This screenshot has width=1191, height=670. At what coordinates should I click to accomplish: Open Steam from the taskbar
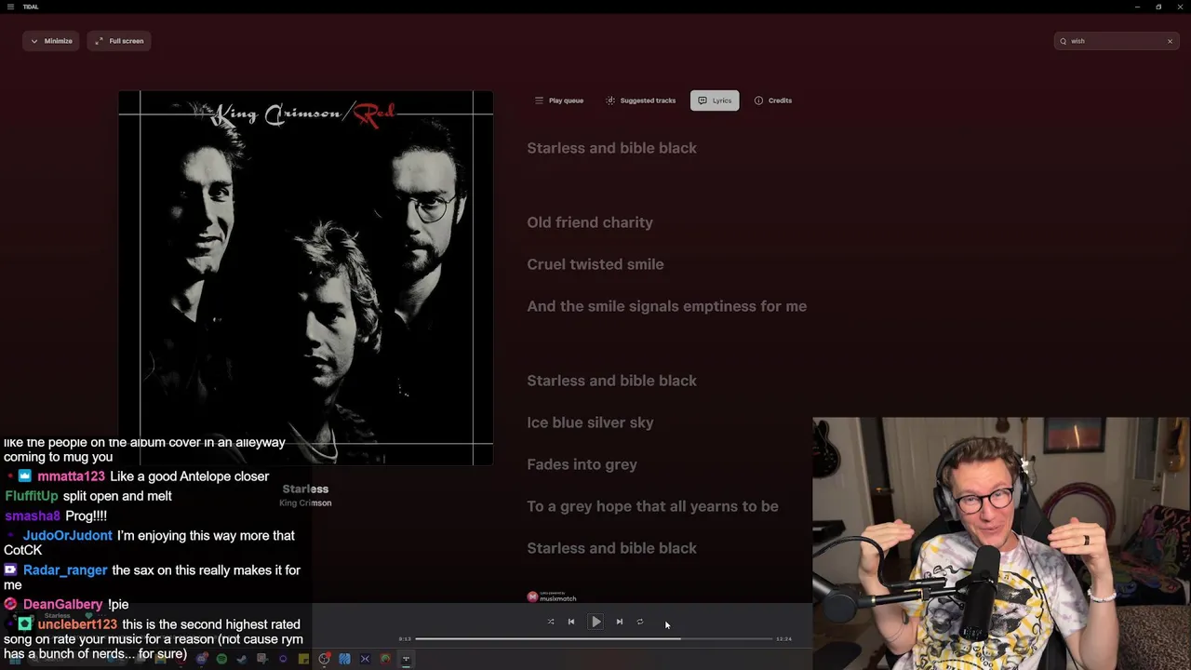[242, 659]
